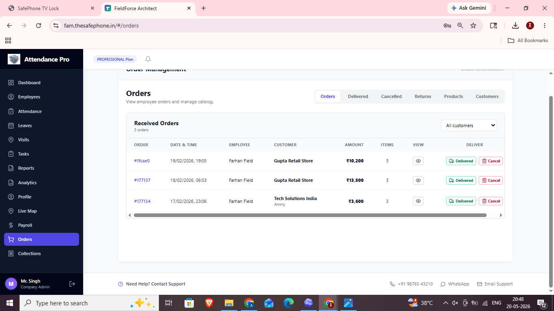The image size is (554, 311).
Task: Open order link #177137
Action: coord(142,180)
